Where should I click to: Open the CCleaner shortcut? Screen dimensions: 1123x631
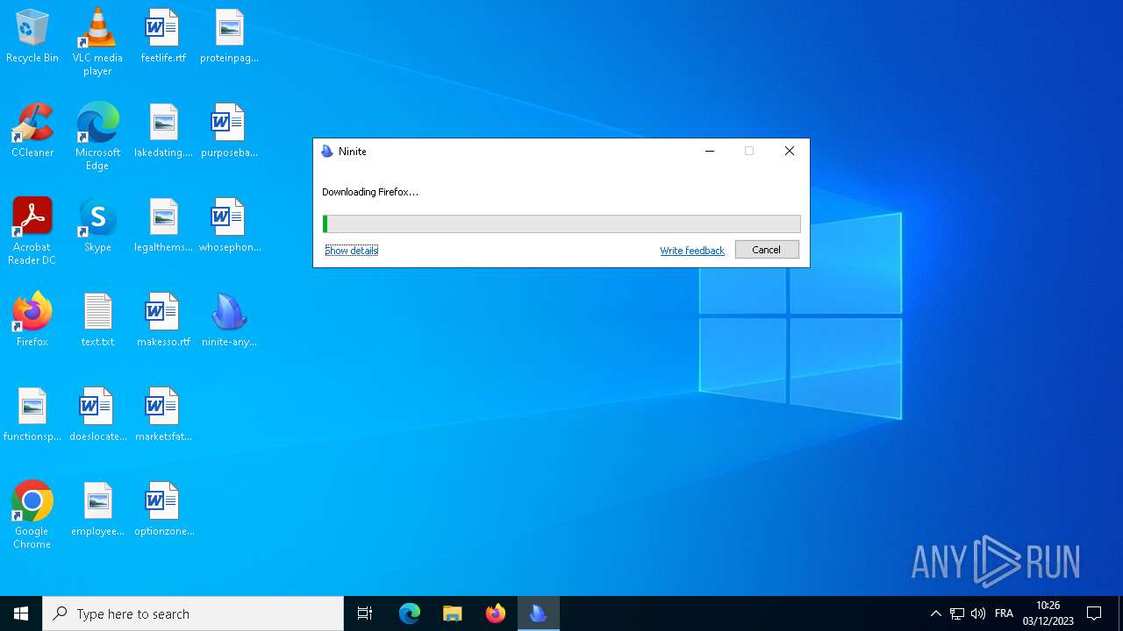tap(32, 131)
